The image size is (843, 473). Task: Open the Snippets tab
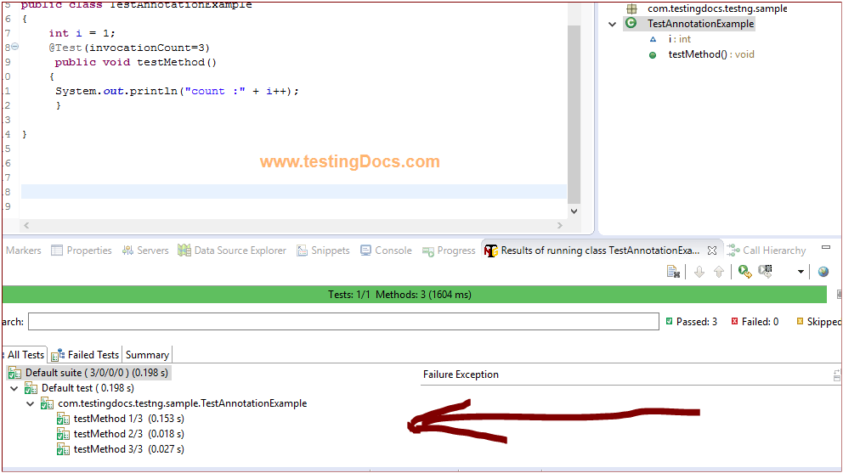coord(323,251)
